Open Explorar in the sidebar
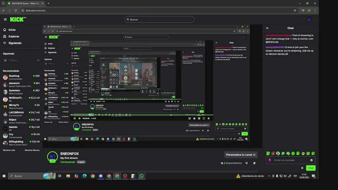338x190 pixels. click(11, 36)
